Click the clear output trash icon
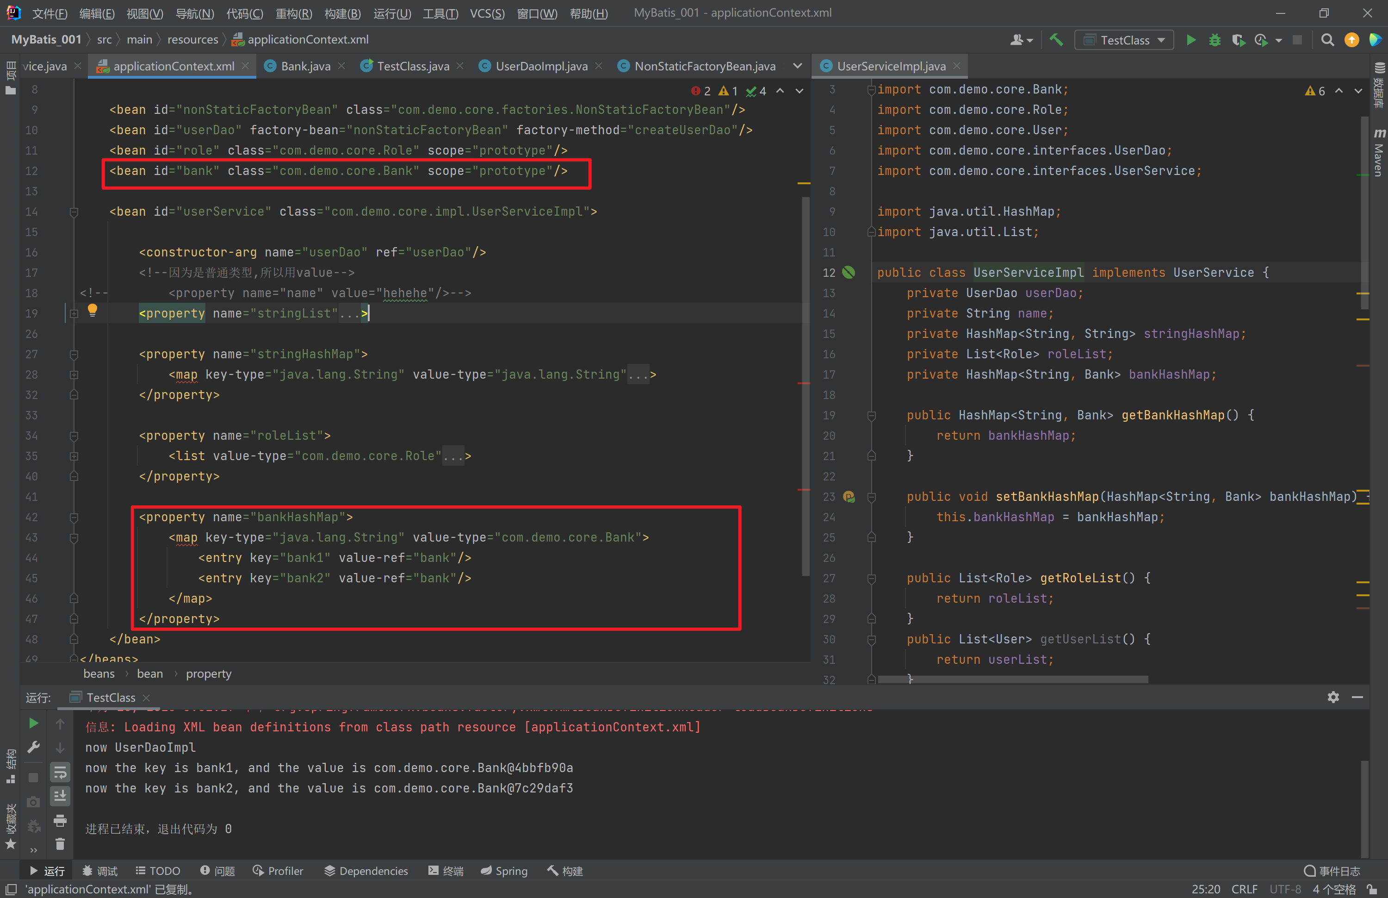Image resolution: width=1388 pixels, height=898 pixels. (60, 844)
